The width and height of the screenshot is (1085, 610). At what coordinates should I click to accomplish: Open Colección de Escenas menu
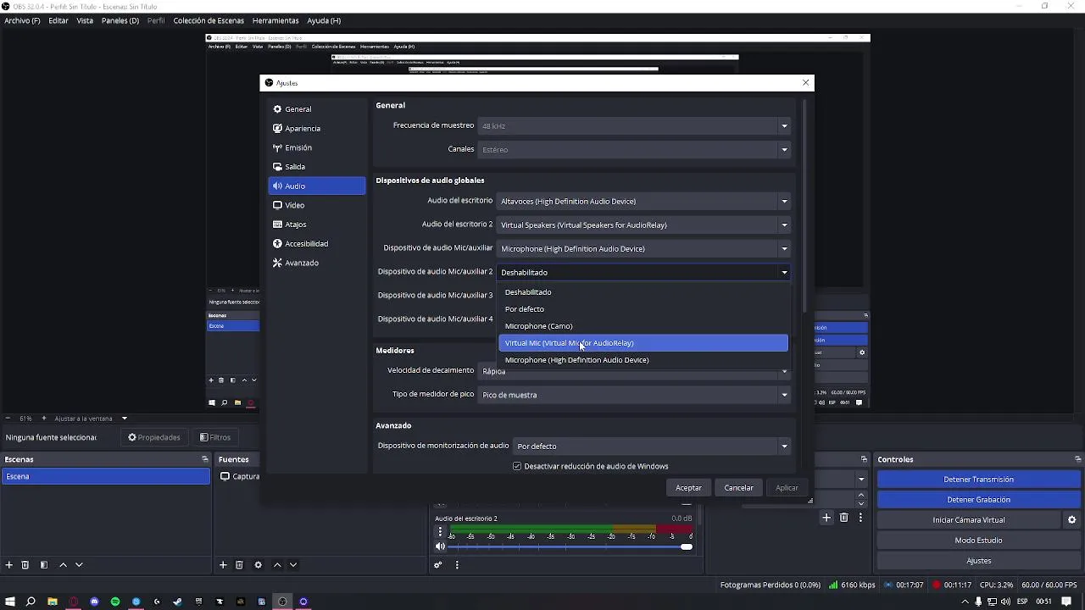[x=209, y=20]
